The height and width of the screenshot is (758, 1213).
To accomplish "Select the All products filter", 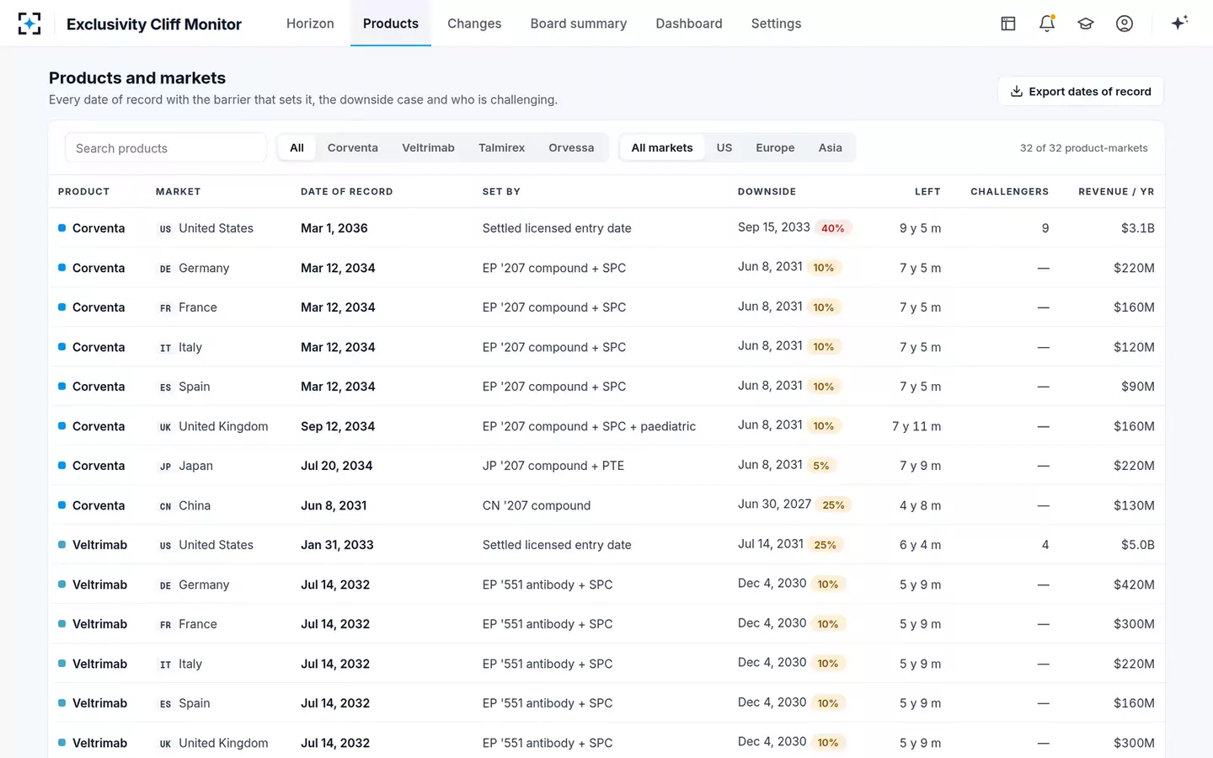I will pyautogui.click(x=297, y=147).
